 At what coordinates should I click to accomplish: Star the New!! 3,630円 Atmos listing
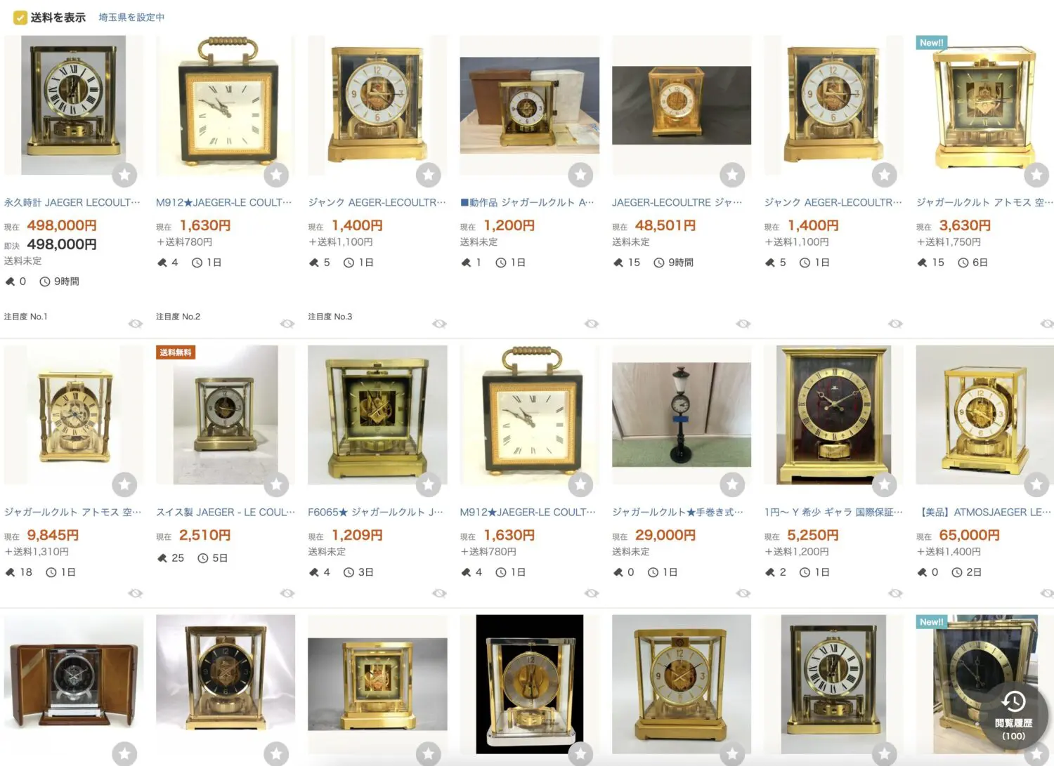tap(1036, 175)
